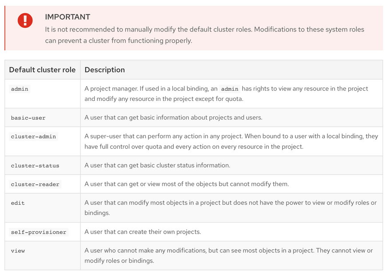
Task: Click the 'super-user' description for cluster-admin
Action: pos(231,141)
